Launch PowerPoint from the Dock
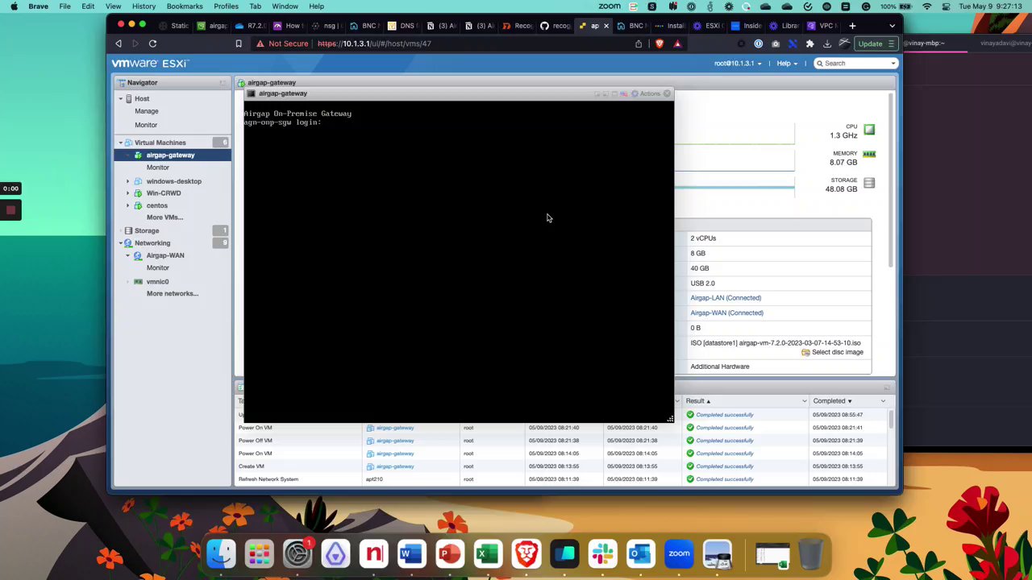 (x=450, y=553)
